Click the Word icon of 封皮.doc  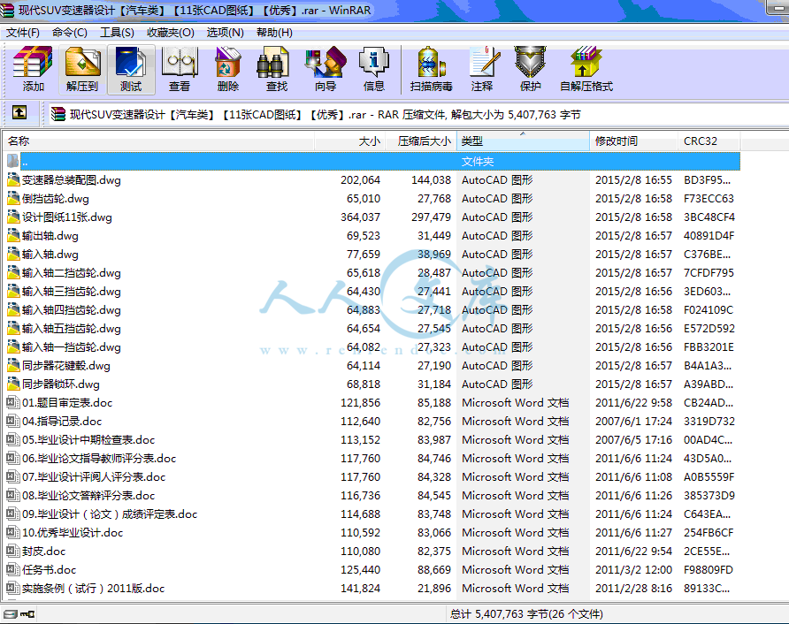pyautogui.click(x=13, y=551)
